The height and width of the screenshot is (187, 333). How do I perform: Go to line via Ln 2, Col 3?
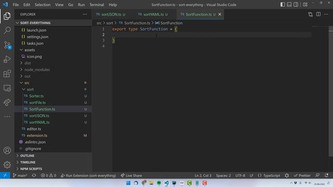click(x=203, y=176)
